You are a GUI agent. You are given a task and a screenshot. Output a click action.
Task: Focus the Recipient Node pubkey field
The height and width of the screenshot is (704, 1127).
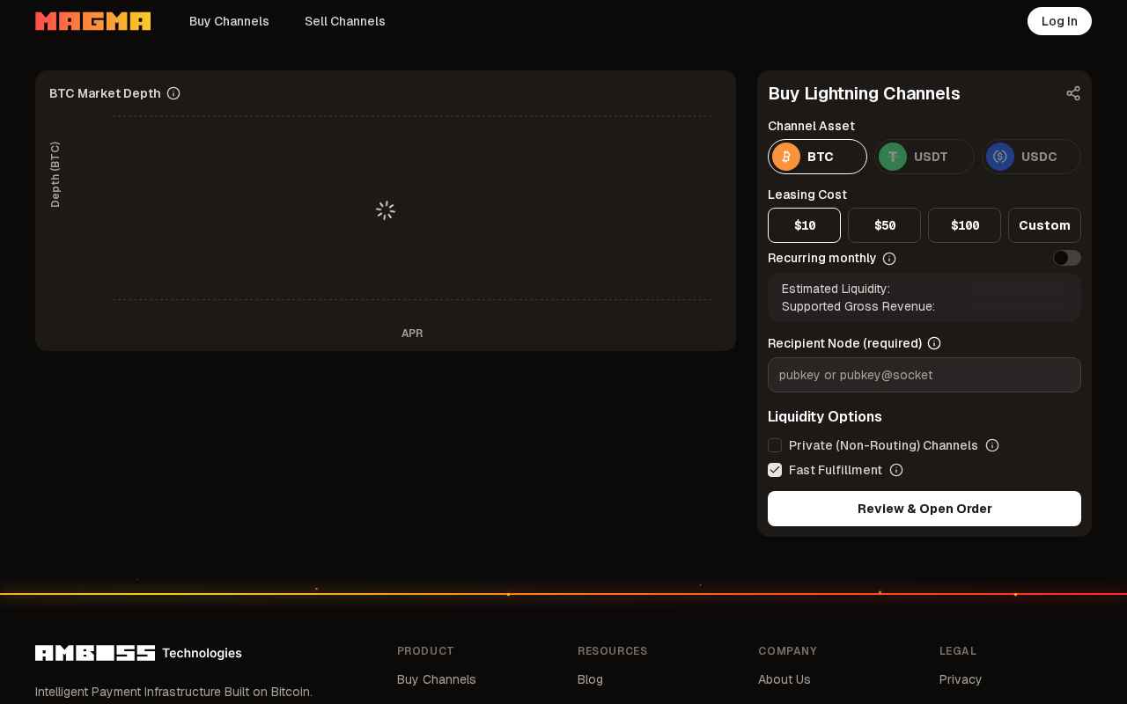pos(924,375)
